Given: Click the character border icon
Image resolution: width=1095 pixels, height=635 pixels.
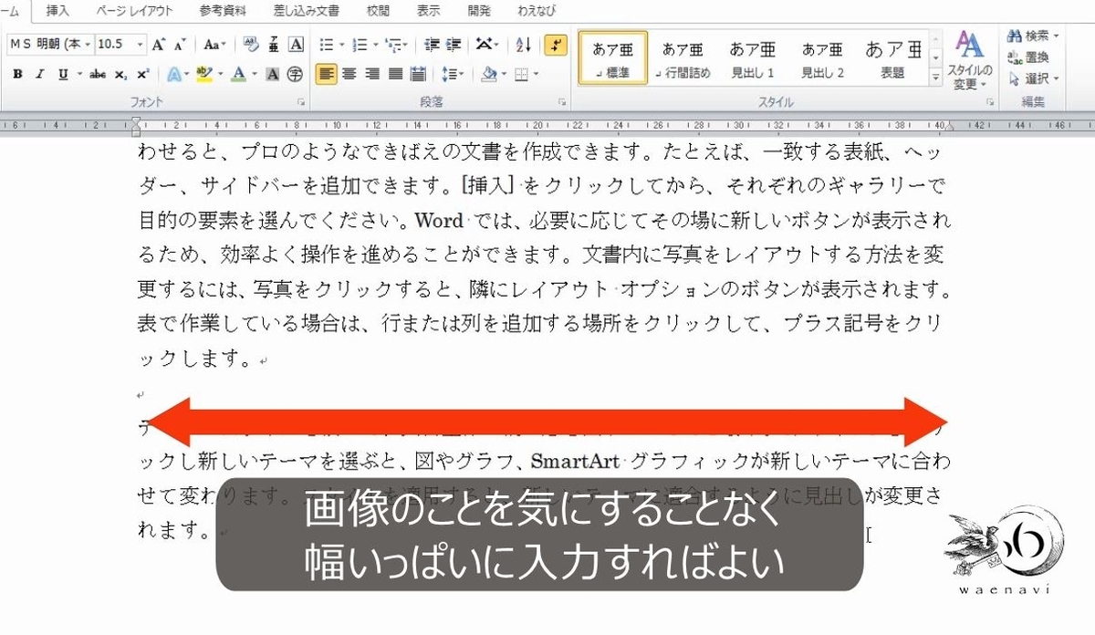Looking at the screenshot, I should [x=296, y=44].
